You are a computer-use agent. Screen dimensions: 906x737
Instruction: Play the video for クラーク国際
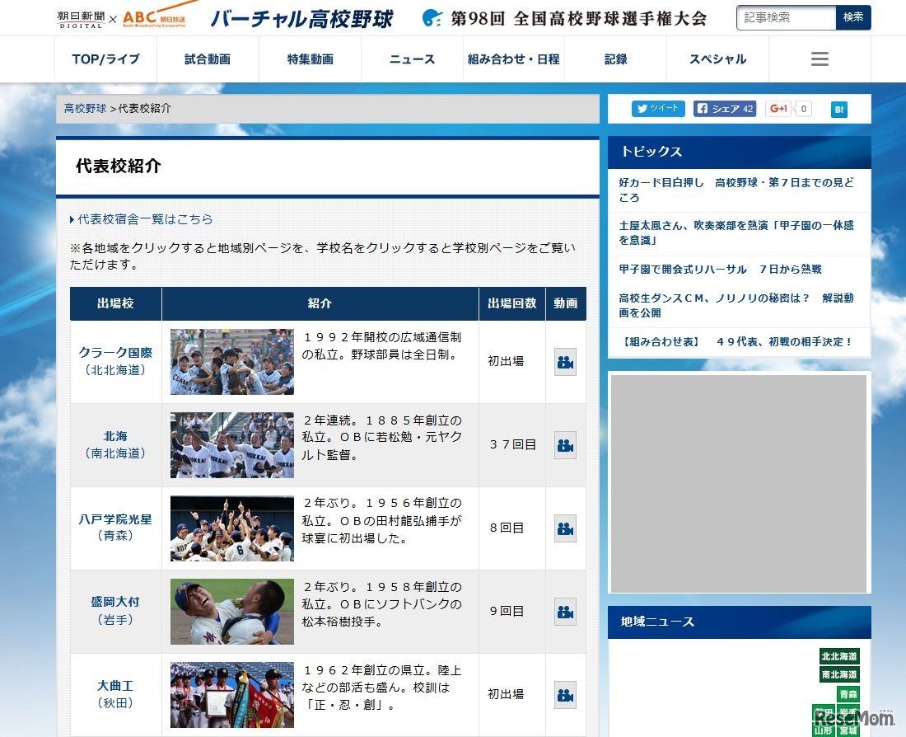[566, 362]
